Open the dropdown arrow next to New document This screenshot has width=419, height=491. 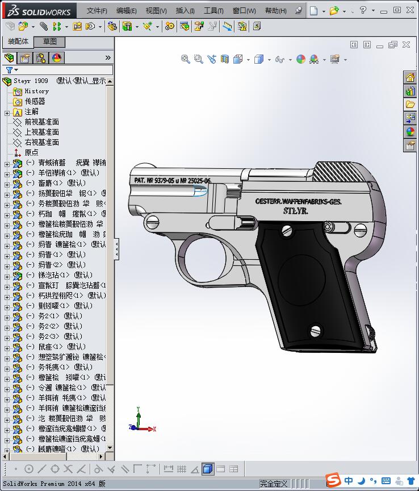click(324, 11)
